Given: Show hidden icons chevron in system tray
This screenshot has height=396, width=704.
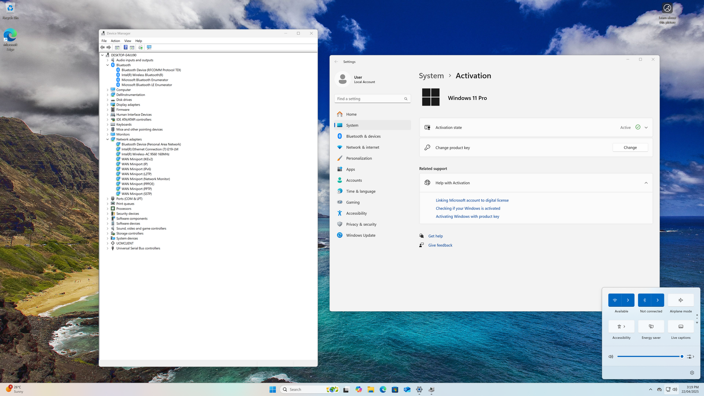Looking at the screenshot, I should click(x=650, y=389).
